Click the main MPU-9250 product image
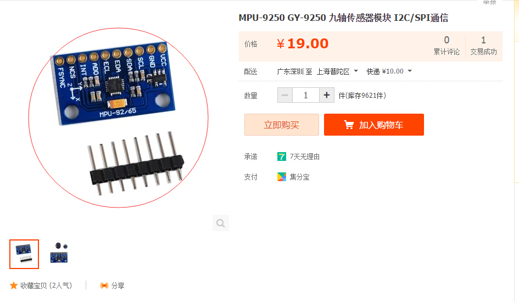Image resolution: width=519 pixels, height=302 pixels. pyautogui.click(x=119, y=118)
